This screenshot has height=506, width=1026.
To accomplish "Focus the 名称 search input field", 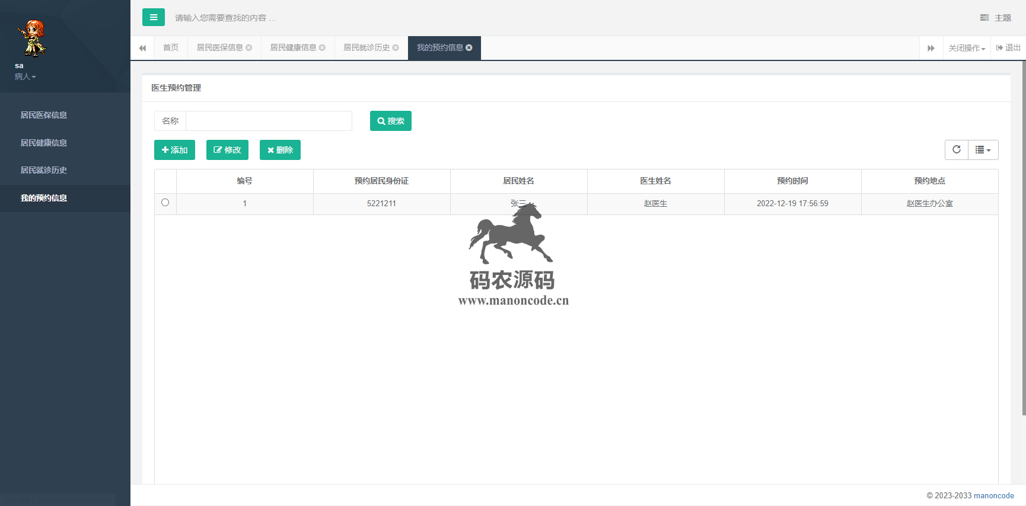I will coord(269,121).
